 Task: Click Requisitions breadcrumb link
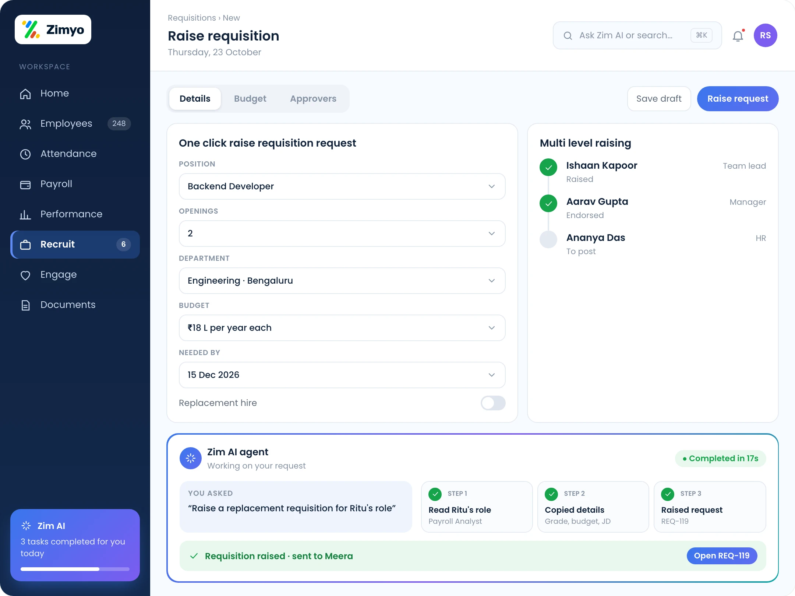pyautogui.click(x=192, y=18)
